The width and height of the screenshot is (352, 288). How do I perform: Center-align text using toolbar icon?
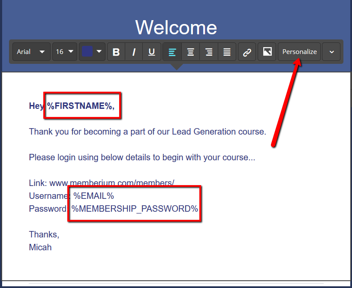[191, 52]
